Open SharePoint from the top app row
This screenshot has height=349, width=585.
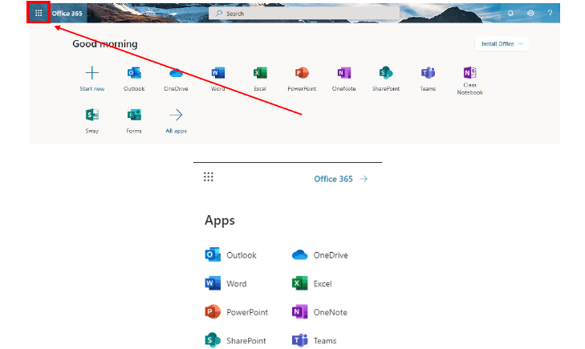point(386,79)
